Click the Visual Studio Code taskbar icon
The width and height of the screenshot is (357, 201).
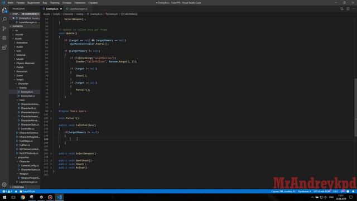click(60, 197)
